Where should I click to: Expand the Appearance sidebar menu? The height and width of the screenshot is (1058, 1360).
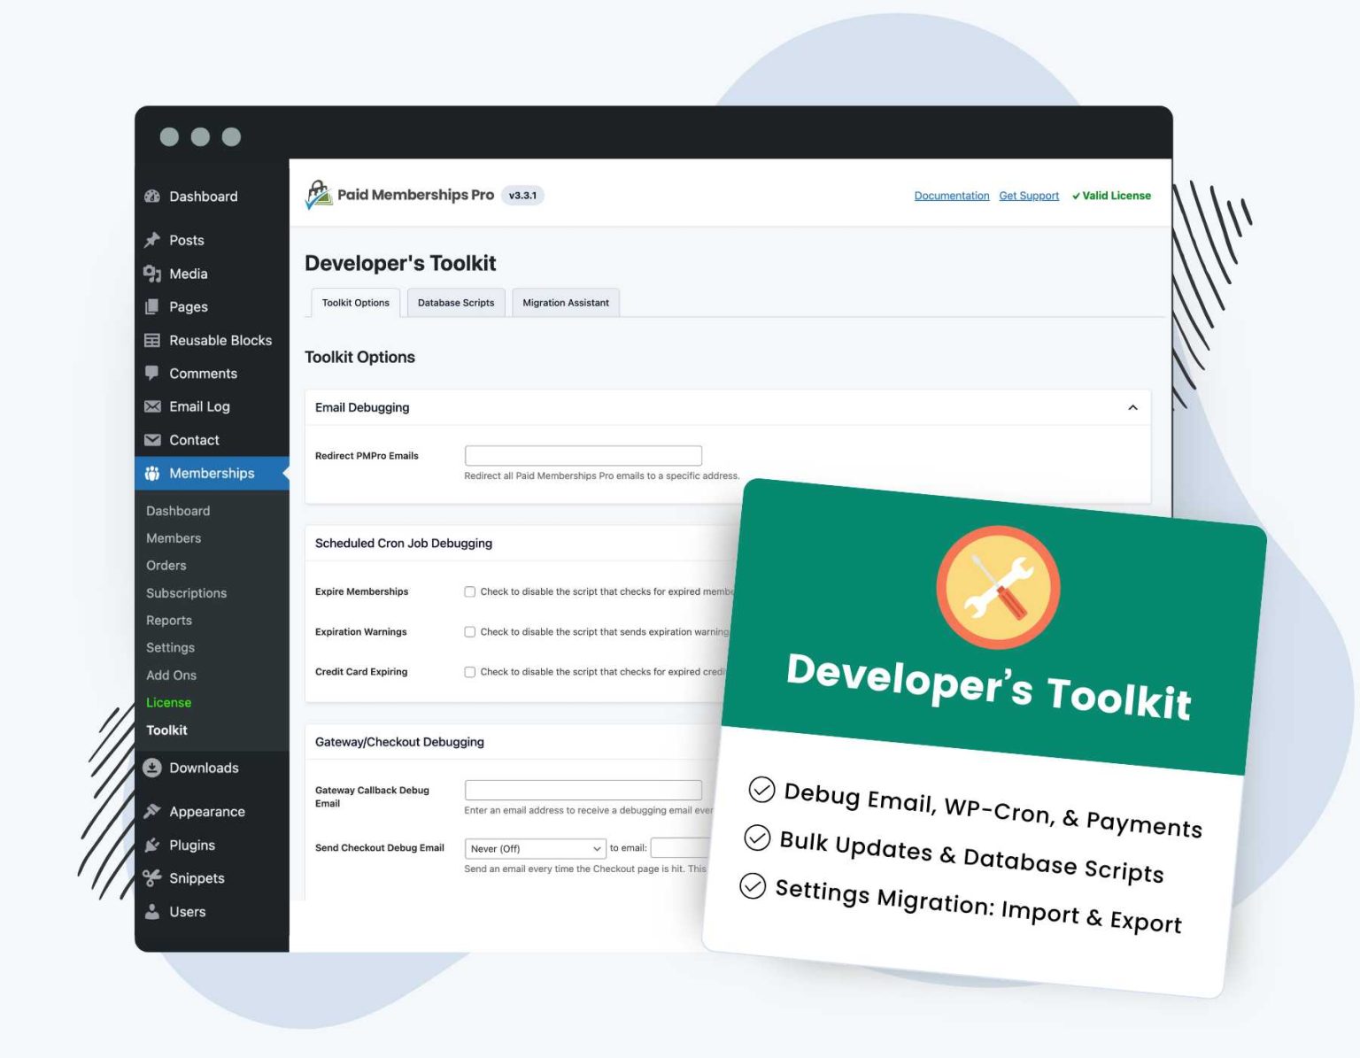pyautogui.click(x=152, y=811)
